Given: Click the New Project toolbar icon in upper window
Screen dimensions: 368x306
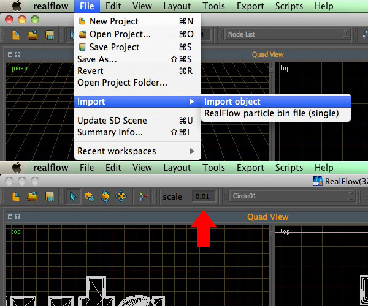Looking at the screenshot, I should pos(16,35).
